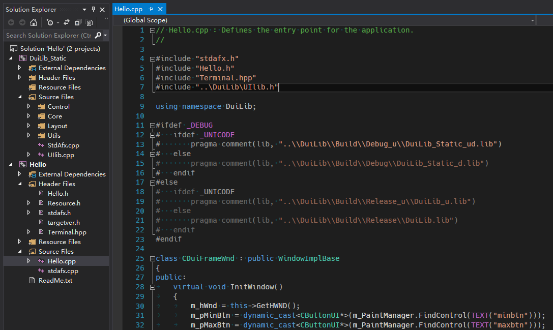
Task: Switch to the Hello.cpp editor tab
Action: 128,9
